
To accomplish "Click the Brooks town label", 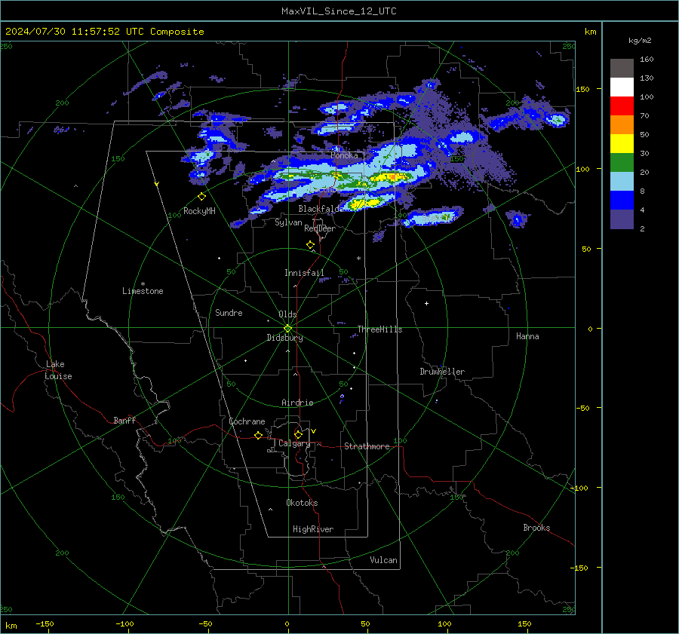I will point(536,528).
